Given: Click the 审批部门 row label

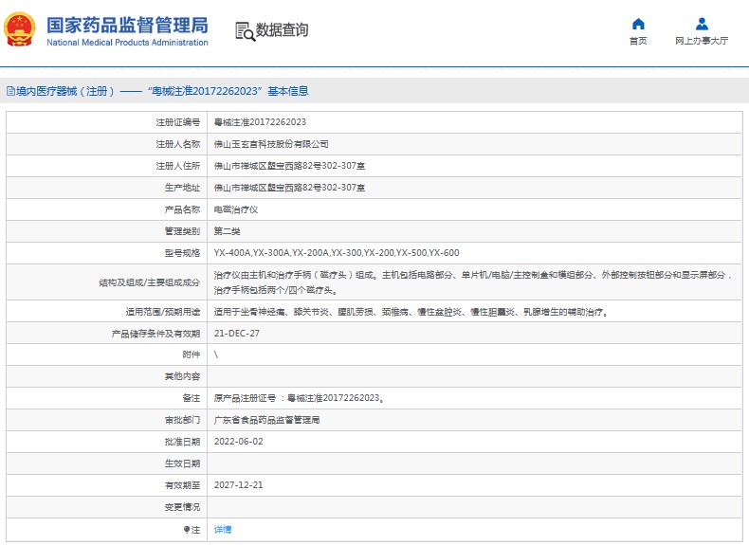Looking at the screenshot, I should [x=182, y=420].
